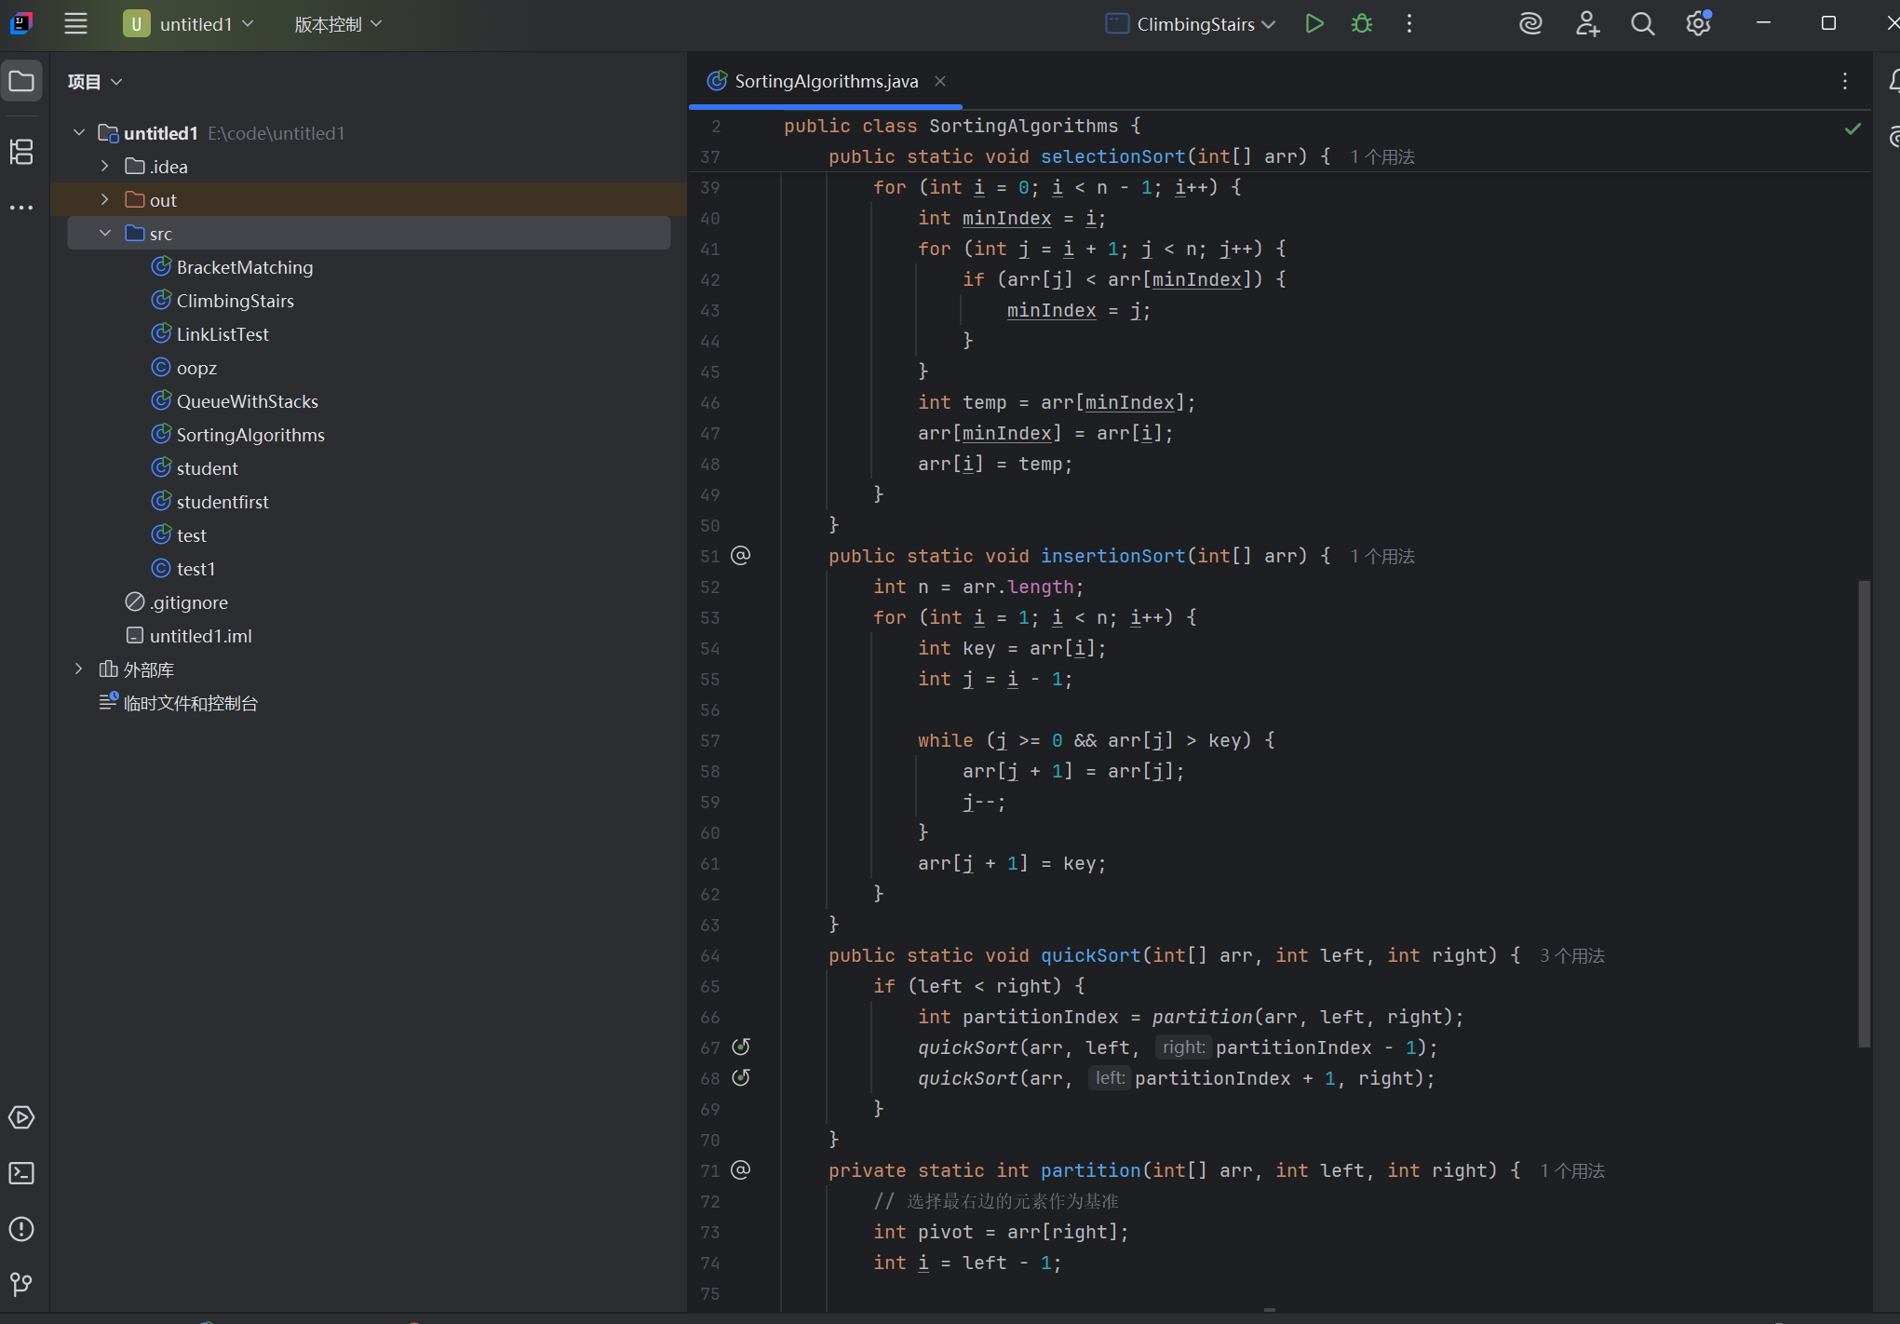Open ClimbingStairs run configuration dropdown
Screen dimensions: 1900x1324
pos(1191,24)
